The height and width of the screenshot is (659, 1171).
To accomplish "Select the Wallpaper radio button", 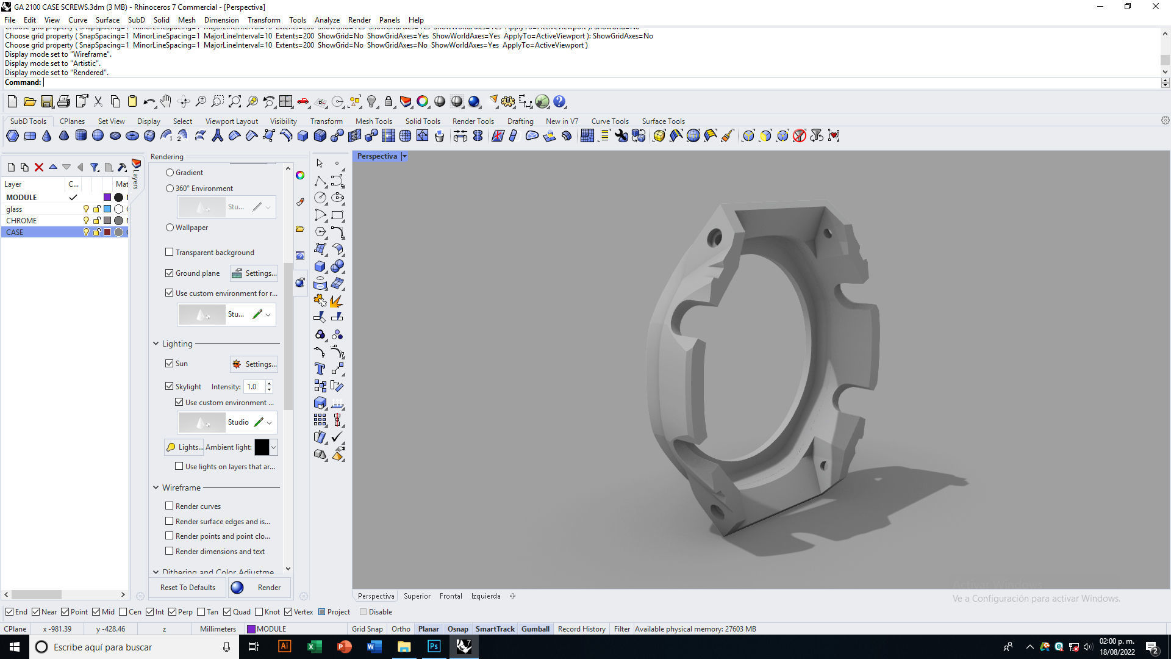I will [x=170, y=228].
